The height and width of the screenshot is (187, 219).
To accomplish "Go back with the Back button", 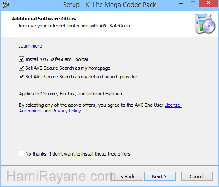I will point(127,177).
